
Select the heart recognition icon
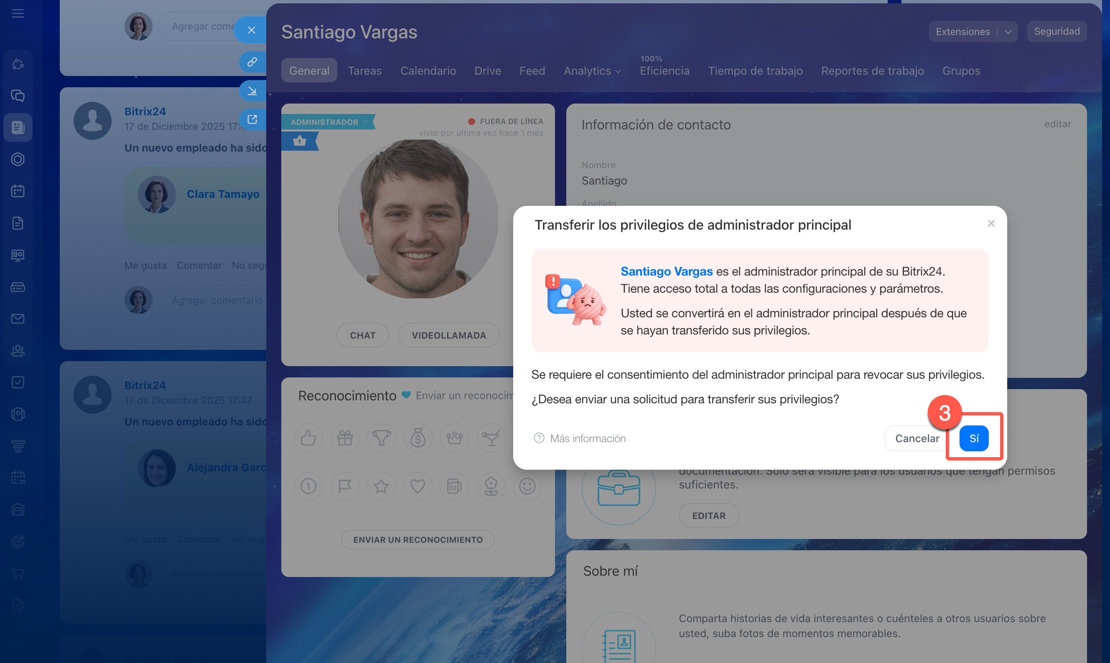(x=417, y=486)
